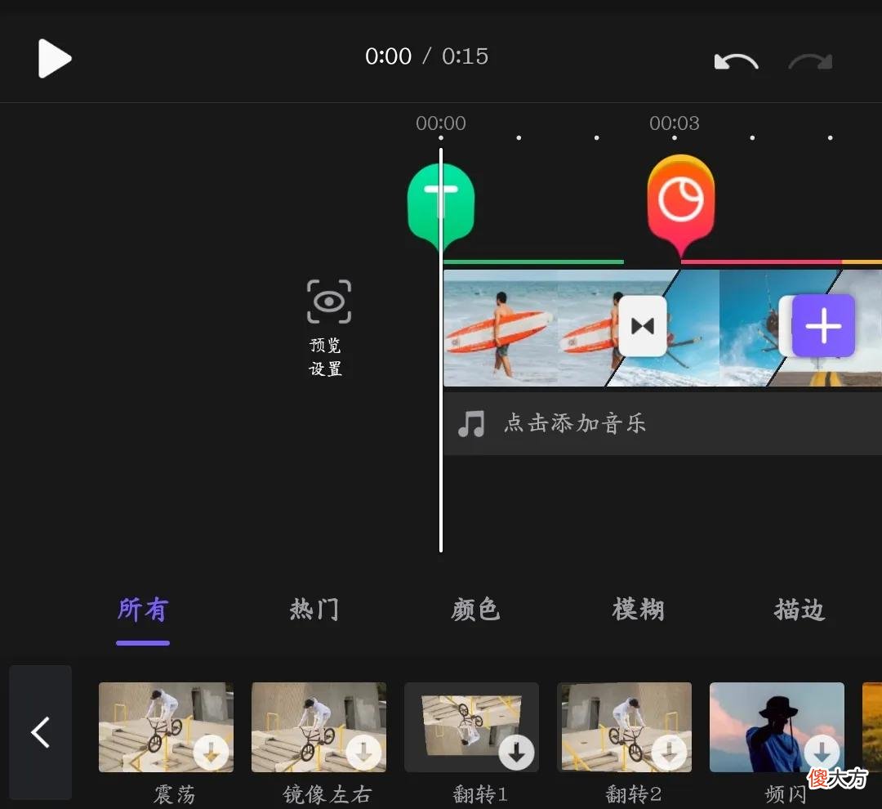
Task: Download the 震荡 effect via arrow icon
Action: click(211, 753)
